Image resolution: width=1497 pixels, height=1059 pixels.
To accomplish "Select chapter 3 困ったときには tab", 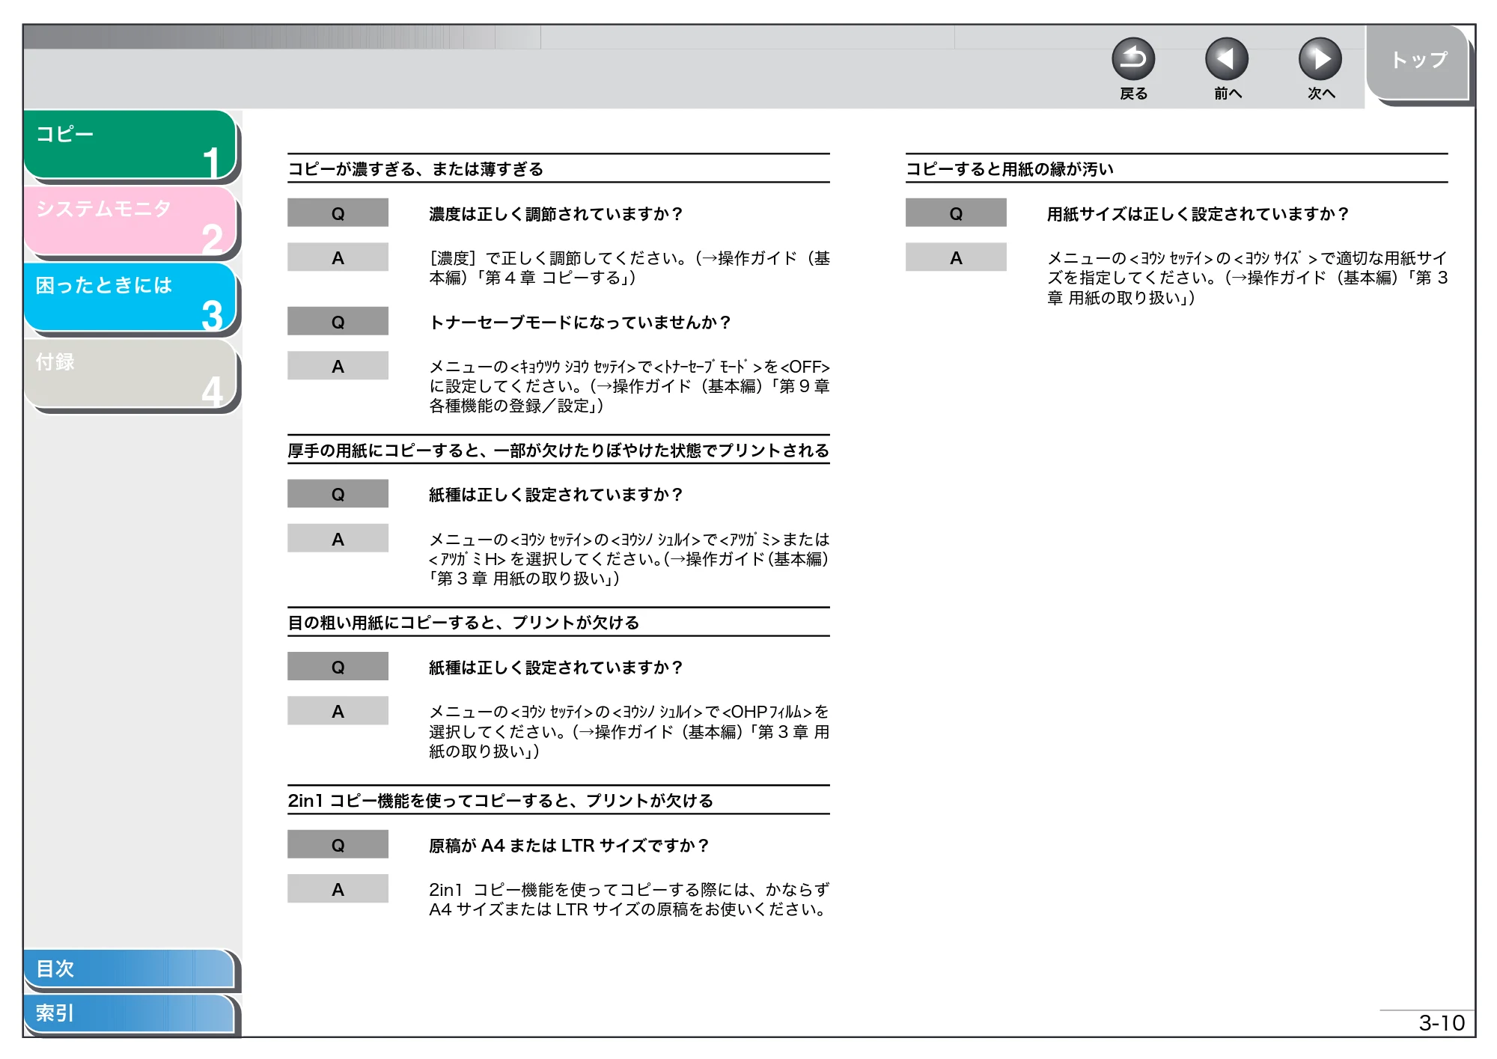I will [130, 297].
